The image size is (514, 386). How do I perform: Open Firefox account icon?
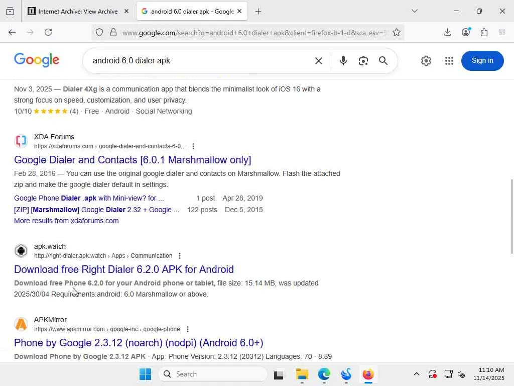466,32
